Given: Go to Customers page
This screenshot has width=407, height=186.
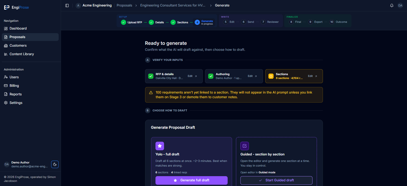Looking at the screenshot, I should 30,46.
